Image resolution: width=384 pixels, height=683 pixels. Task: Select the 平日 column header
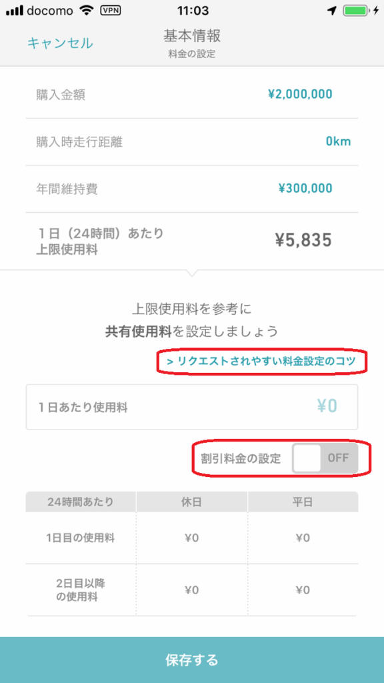coord(303,502)
